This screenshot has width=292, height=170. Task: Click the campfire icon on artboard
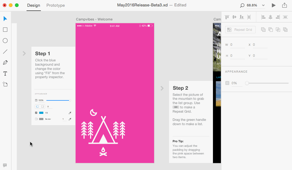click(103, 152)
